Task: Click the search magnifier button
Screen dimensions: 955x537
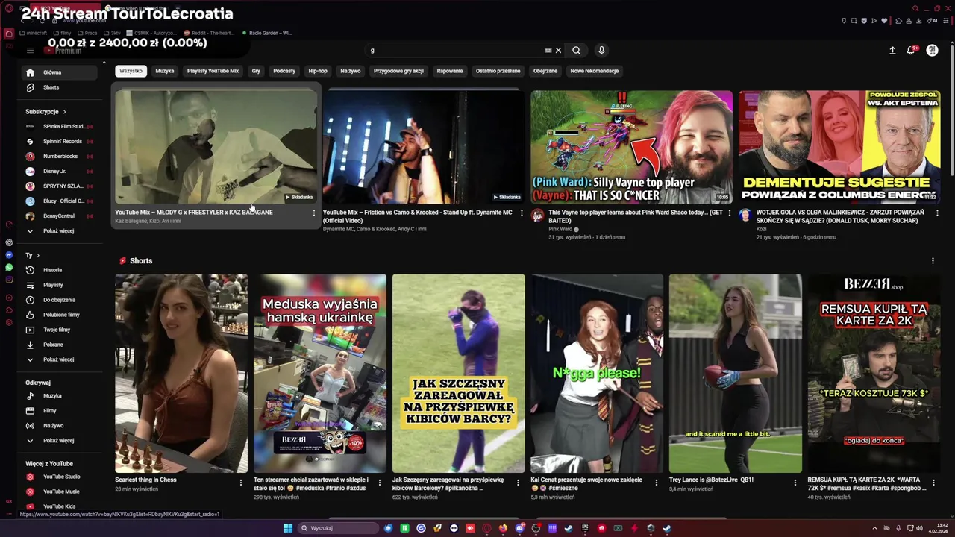Action: 576,50
